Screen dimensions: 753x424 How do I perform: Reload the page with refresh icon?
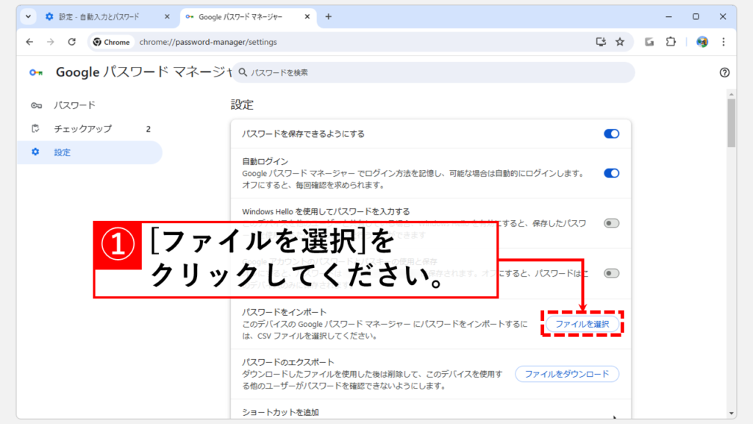click(x=71, y=42)
